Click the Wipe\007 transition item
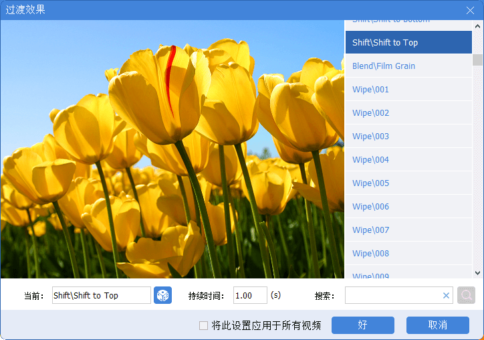Viewport: 484px width, 340px height. [x=408, y=230]
